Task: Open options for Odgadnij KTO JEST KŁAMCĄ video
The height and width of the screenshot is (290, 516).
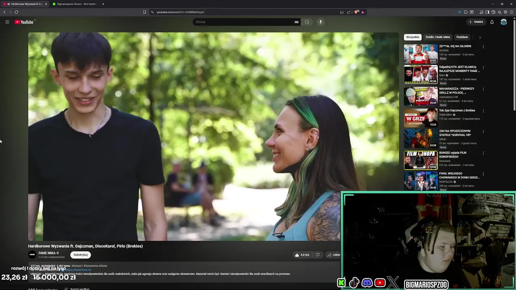Action: [483, 68]
